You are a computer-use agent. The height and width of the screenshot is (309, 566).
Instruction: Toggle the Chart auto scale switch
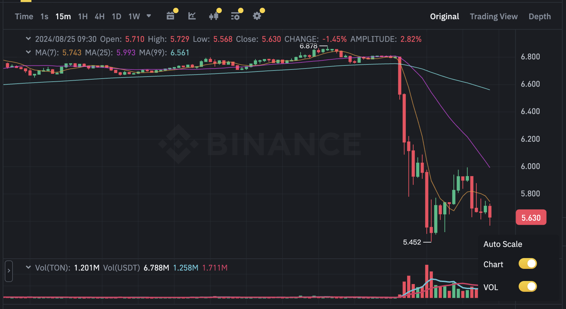click(527, 264)
